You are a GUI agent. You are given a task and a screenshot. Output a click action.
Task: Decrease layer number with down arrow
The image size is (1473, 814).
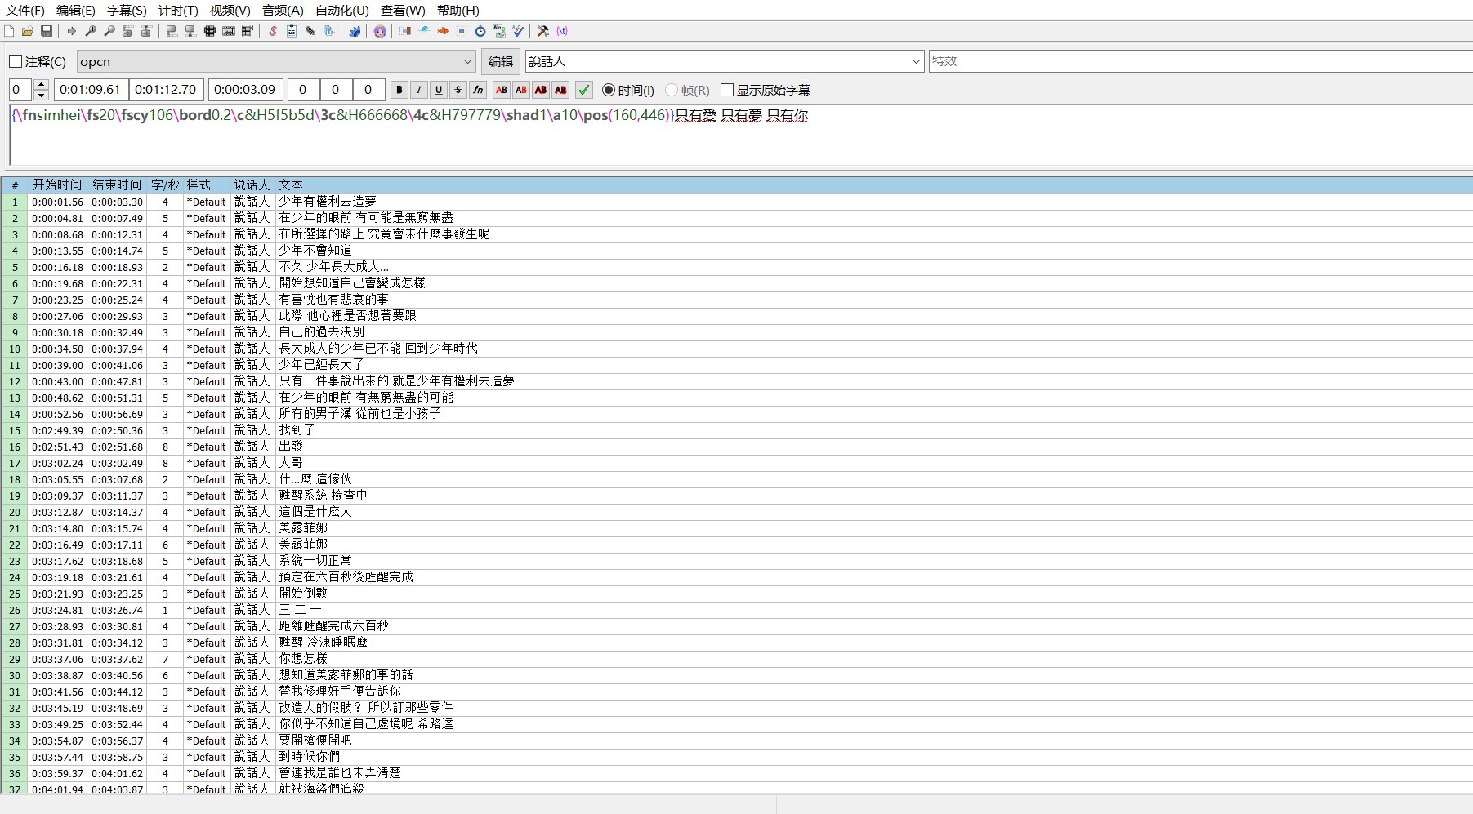tap(42, 96)
